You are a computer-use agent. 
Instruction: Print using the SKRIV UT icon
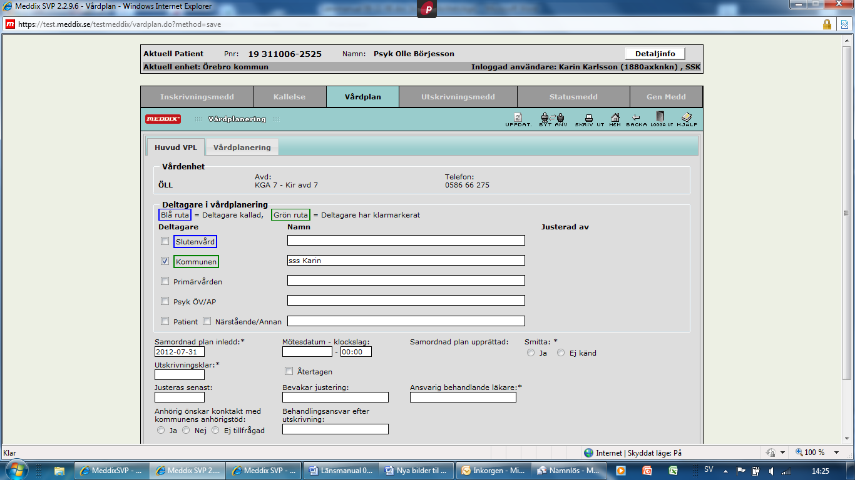click(x=589, y=119)
